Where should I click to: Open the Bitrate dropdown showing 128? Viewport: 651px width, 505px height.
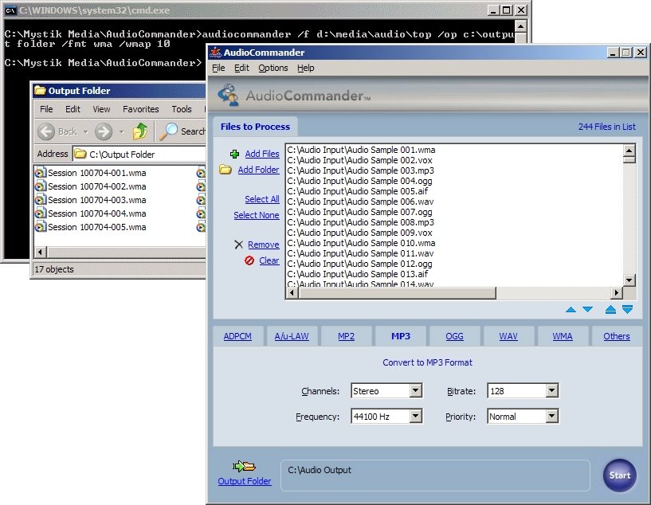(x=551, y=391)
